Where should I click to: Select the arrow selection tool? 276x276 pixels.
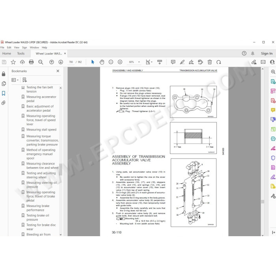93,62
